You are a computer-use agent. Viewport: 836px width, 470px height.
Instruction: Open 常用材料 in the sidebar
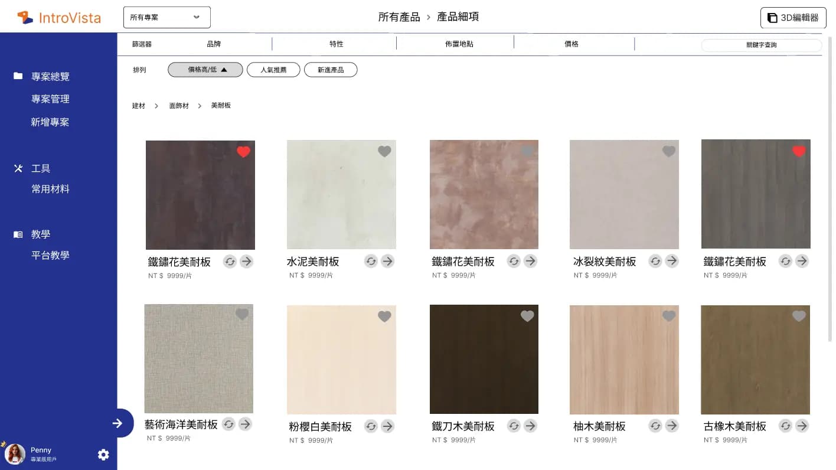(x=50, y=190)
